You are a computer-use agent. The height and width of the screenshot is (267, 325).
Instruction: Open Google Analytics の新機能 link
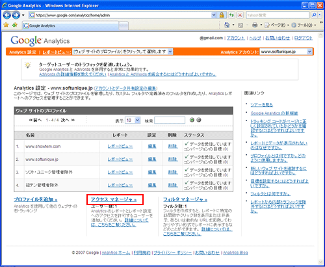point(274,113)
